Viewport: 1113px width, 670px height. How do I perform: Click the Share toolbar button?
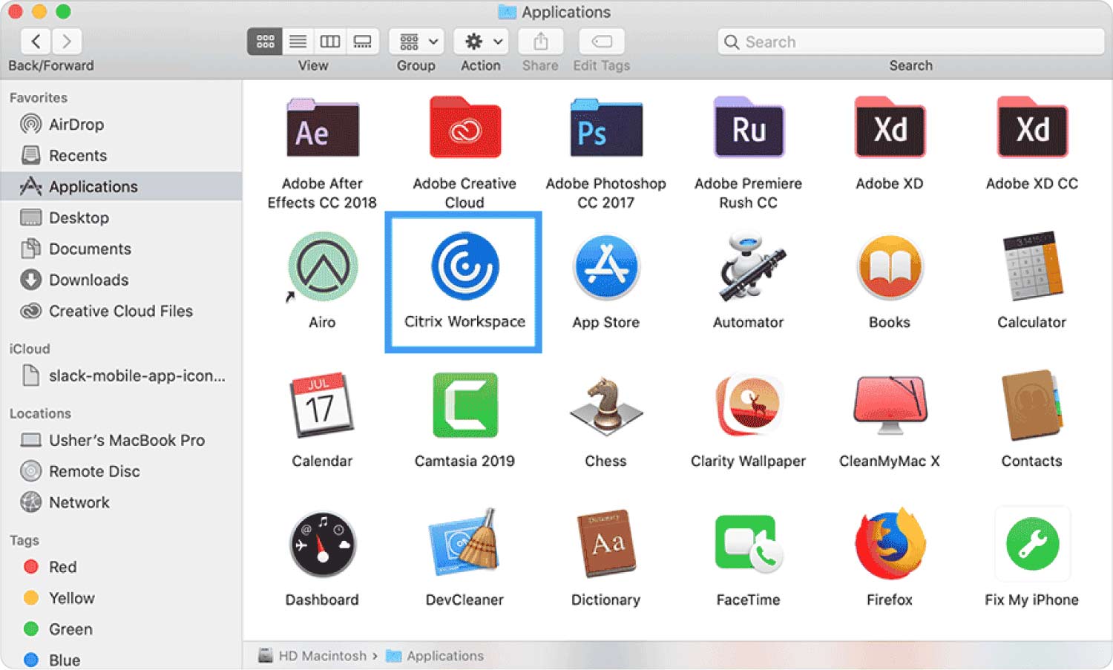(540, 42)
